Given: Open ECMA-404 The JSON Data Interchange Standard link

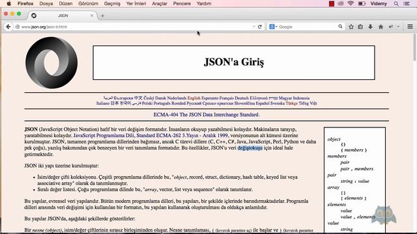Looking at the screenshot, I should (207, 114).
